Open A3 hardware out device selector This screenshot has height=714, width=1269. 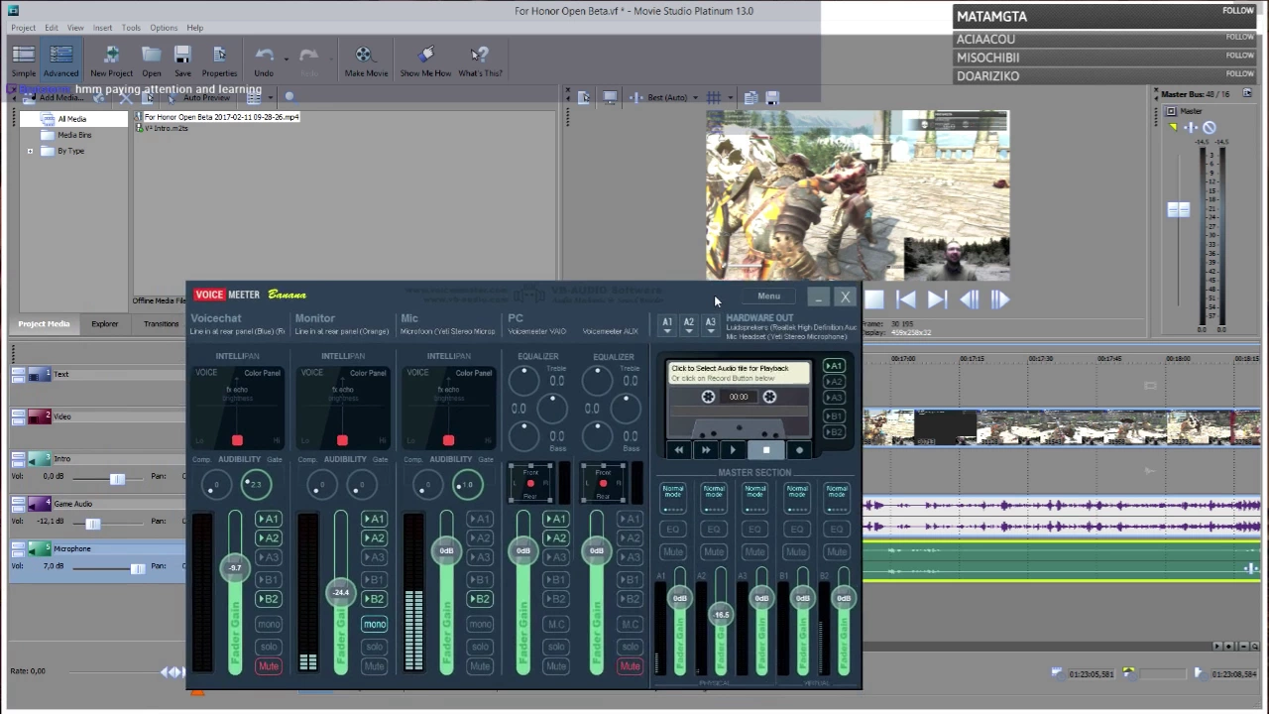pos(711,325)
